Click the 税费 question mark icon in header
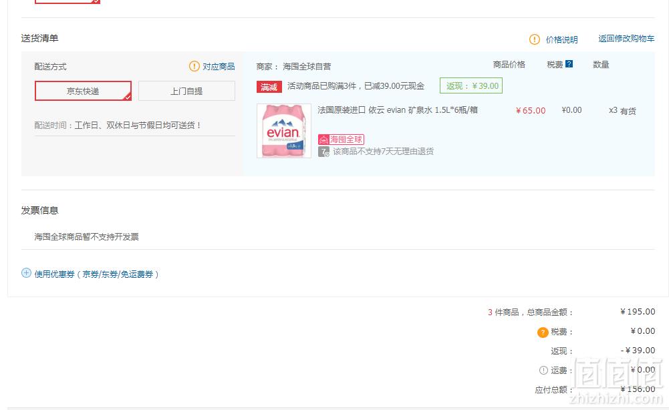 click(569, 64)
